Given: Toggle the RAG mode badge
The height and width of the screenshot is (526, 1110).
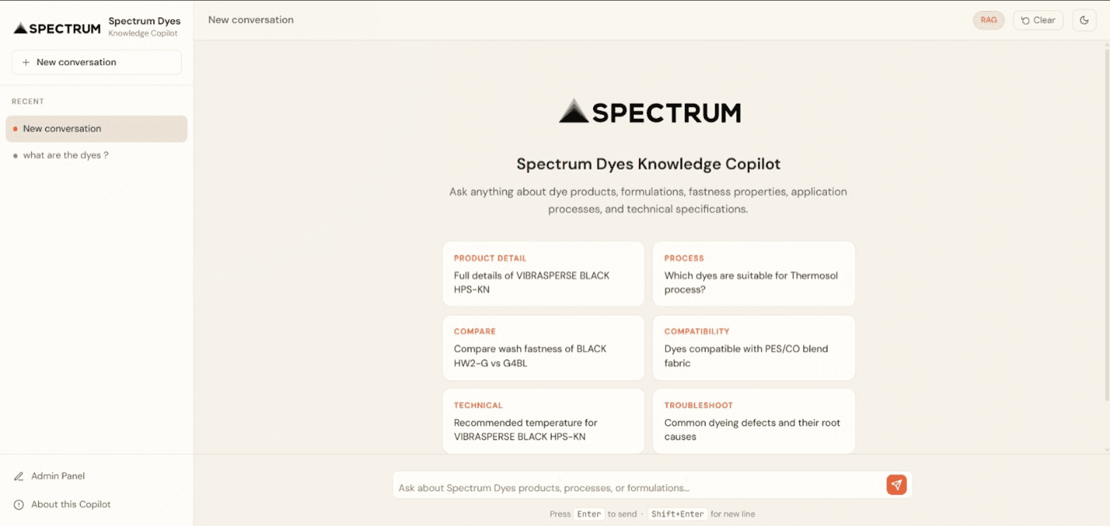Looking at the screenshot, I should pos(989,21).
